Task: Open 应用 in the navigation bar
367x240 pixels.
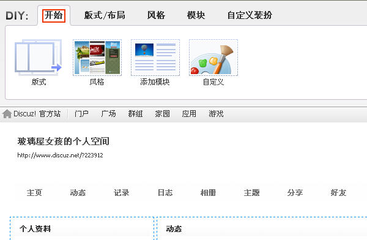Action: tap(189, 114)
